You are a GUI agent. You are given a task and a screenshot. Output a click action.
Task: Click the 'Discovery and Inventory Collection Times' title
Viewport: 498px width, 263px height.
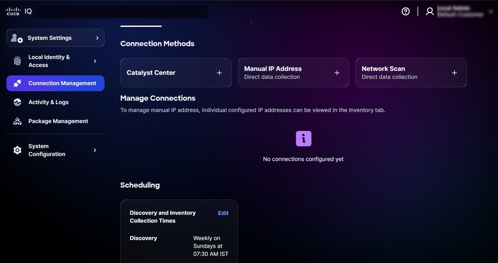click(163, 217)
